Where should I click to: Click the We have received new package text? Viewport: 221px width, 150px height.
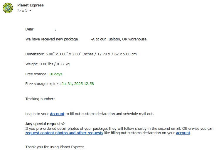tap(52, 39)
